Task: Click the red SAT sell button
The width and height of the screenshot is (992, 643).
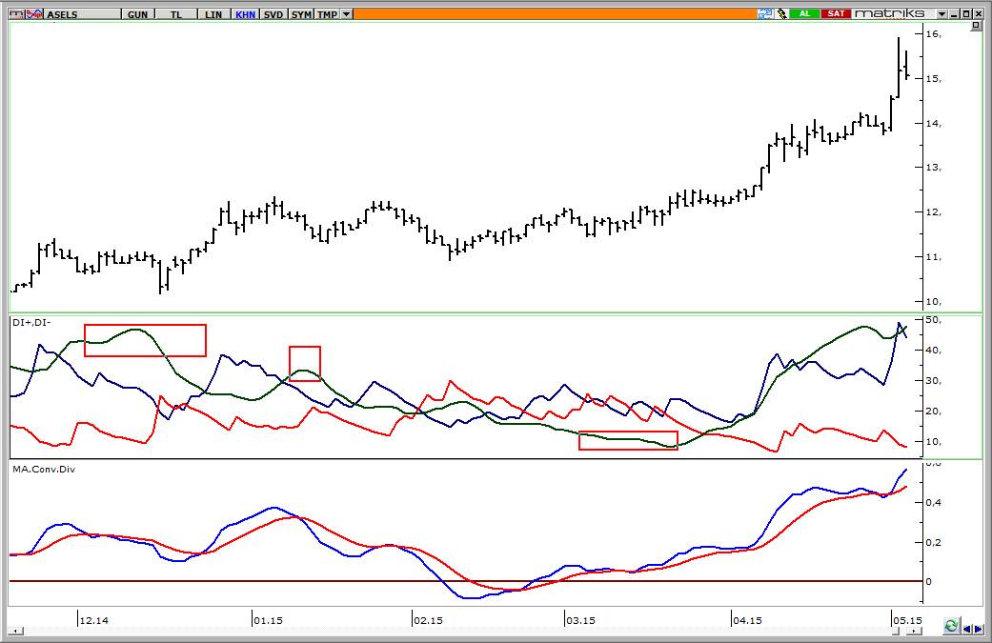Action: pos(836,13)
